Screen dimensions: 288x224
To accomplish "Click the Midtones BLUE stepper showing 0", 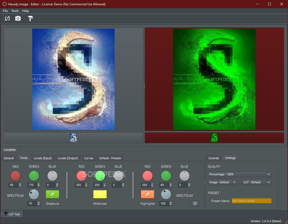I will tap(118, 185).
